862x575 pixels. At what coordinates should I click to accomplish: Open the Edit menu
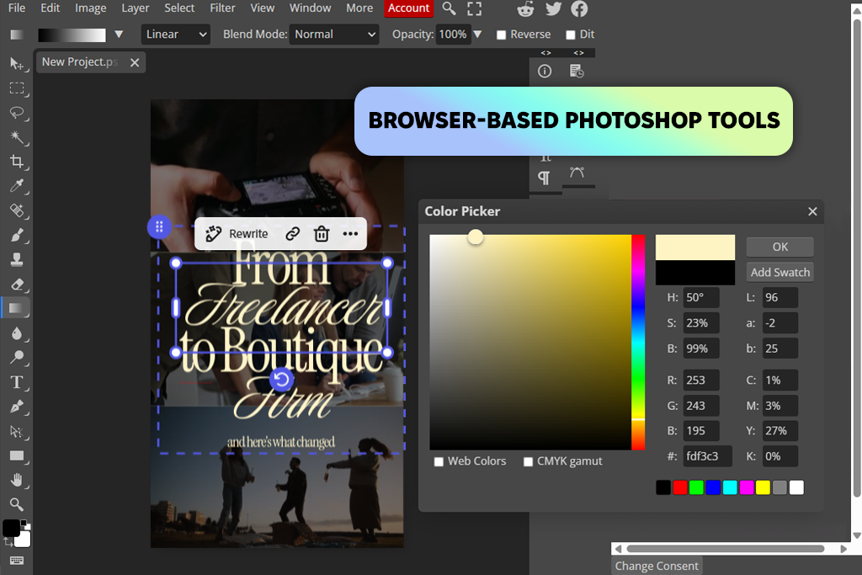coord(50,8)
